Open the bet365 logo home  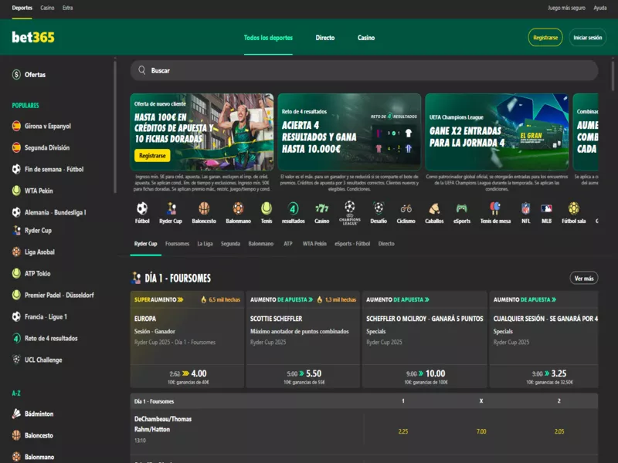(x=33, y=37)
